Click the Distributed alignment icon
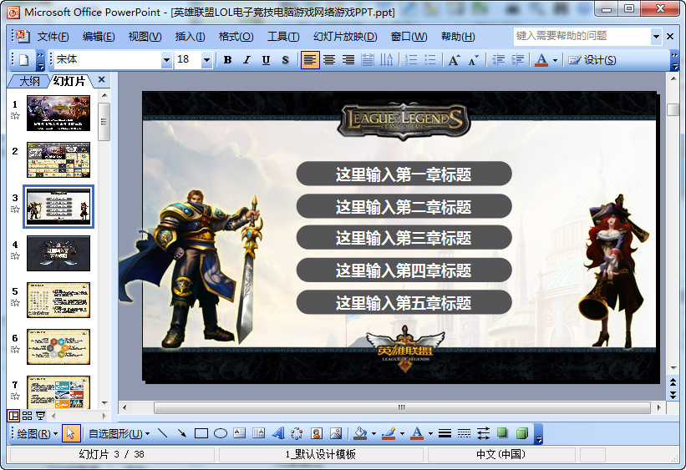 tap(368, 60)
